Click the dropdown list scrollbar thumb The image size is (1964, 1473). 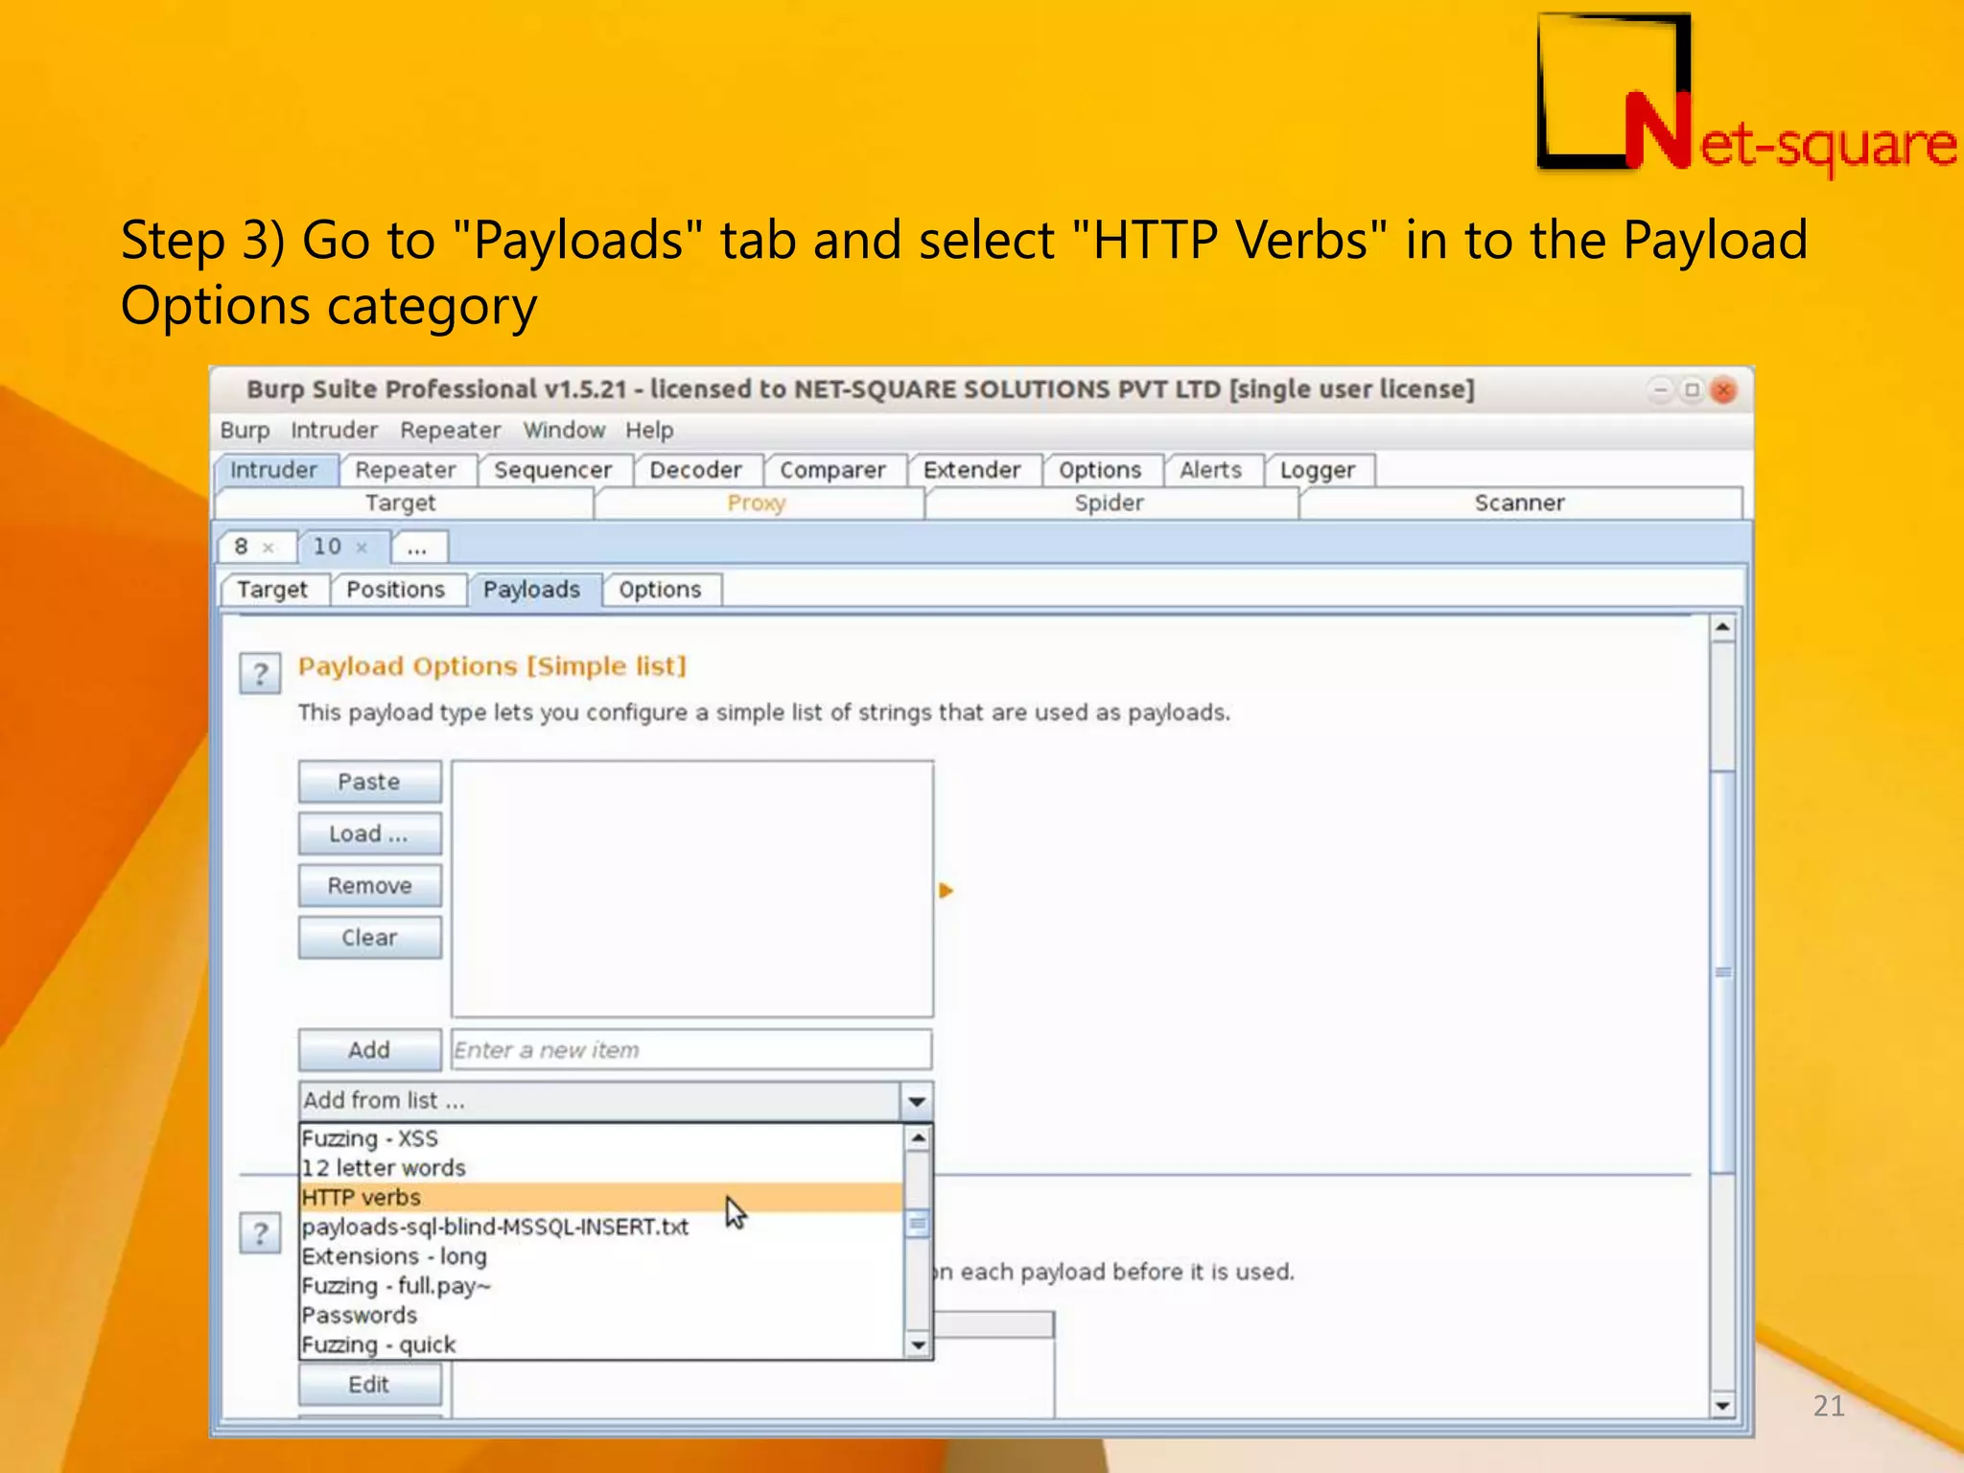pyautogui.click(x=918, y=1225)
